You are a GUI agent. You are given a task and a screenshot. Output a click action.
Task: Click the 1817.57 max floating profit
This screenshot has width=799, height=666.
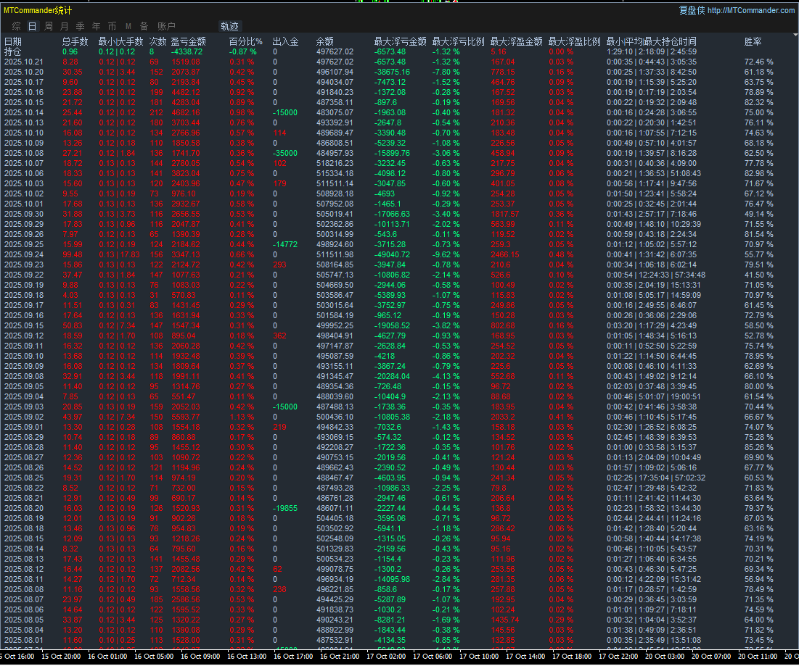505,215
